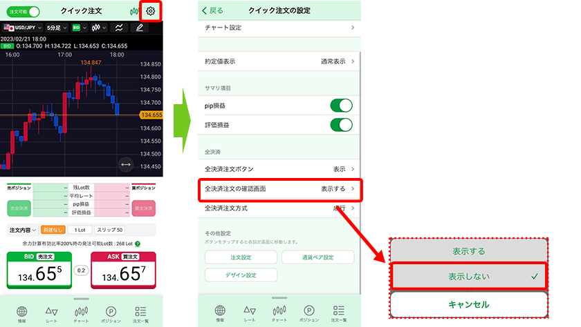Screen dimensions: 581x327
Task: Tap the 134.847 high price label
Action: click(91, 63)
